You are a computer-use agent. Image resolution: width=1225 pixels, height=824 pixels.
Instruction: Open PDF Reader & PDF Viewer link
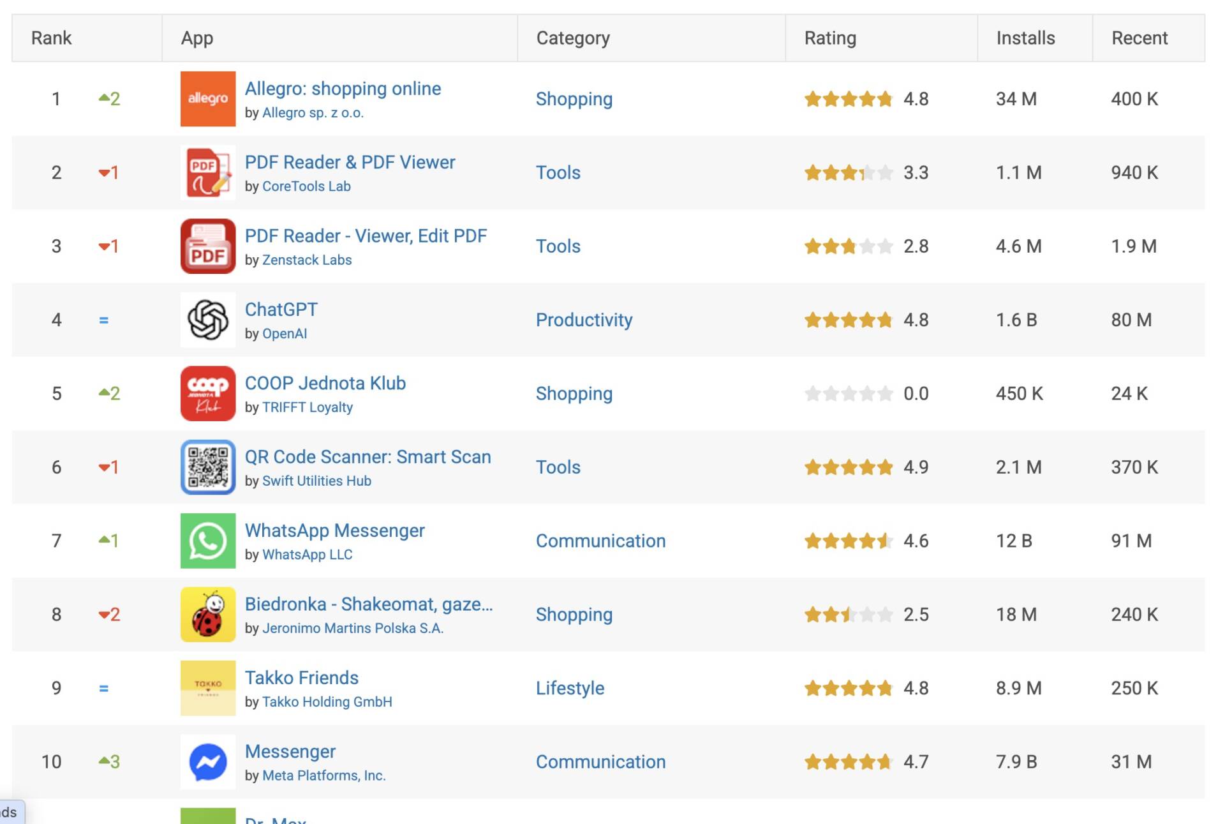[x=350, y=162]
